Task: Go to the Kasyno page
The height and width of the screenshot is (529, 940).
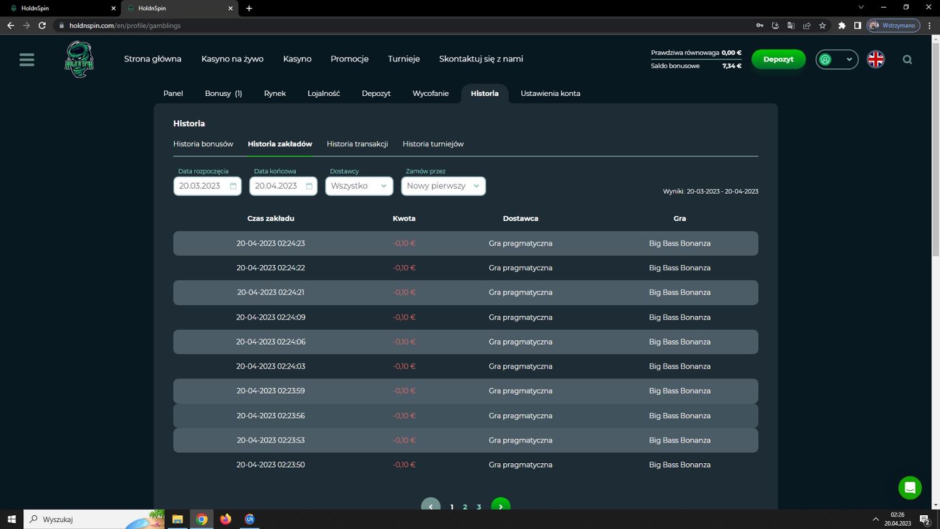Action: coord(297,59)
